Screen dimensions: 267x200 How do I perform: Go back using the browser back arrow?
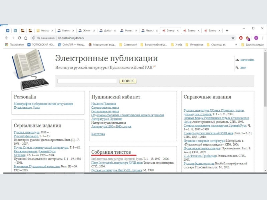[x=7, y=38]
